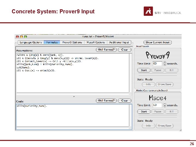Image resolution: width=196 pixels, height=147 pixels.
Task: Click the green zoom window button
Action: [x=26, y=37]
